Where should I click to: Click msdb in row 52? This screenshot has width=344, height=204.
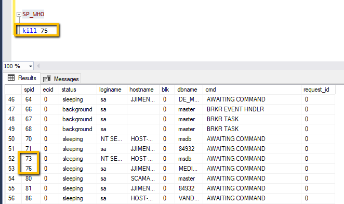coord(189,159)
